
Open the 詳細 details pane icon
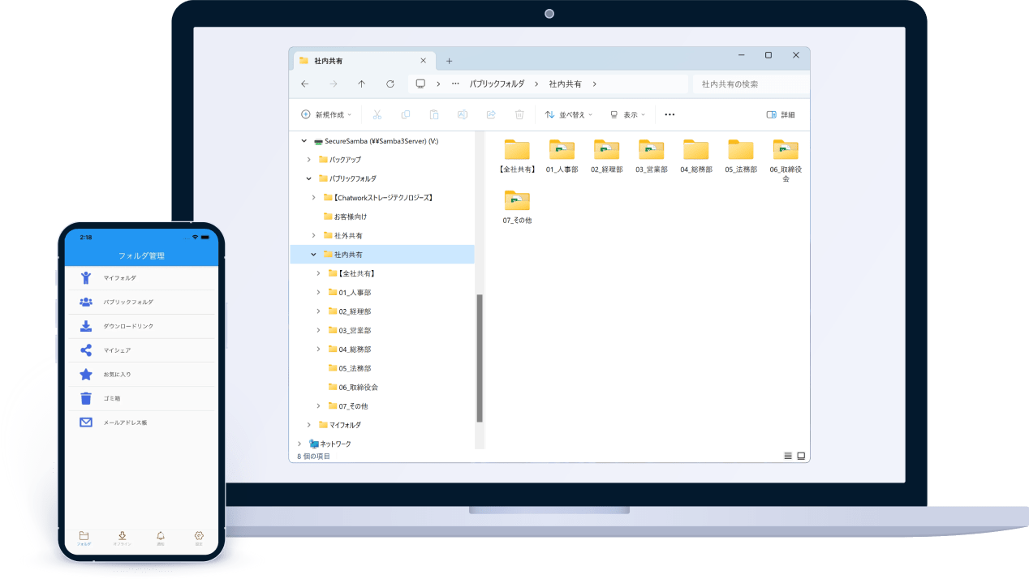[x=783, y=114]
